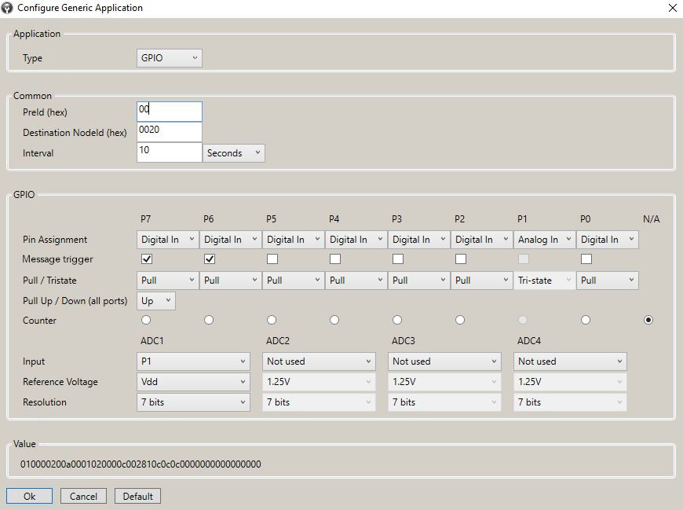This screenshot has width=683, height=510.
Task: Open the P6 Pull / Tristate dropdown
Action: (x=231, y=281)
